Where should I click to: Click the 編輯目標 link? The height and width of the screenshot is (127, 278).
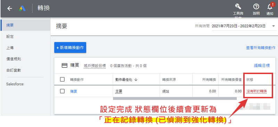262,66
